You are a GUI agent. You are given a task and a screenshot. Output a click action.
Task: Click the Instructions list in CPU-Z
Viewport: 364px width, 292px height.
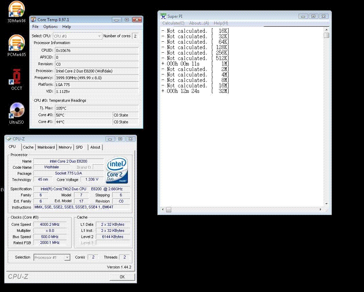click(x=82, y=207)
